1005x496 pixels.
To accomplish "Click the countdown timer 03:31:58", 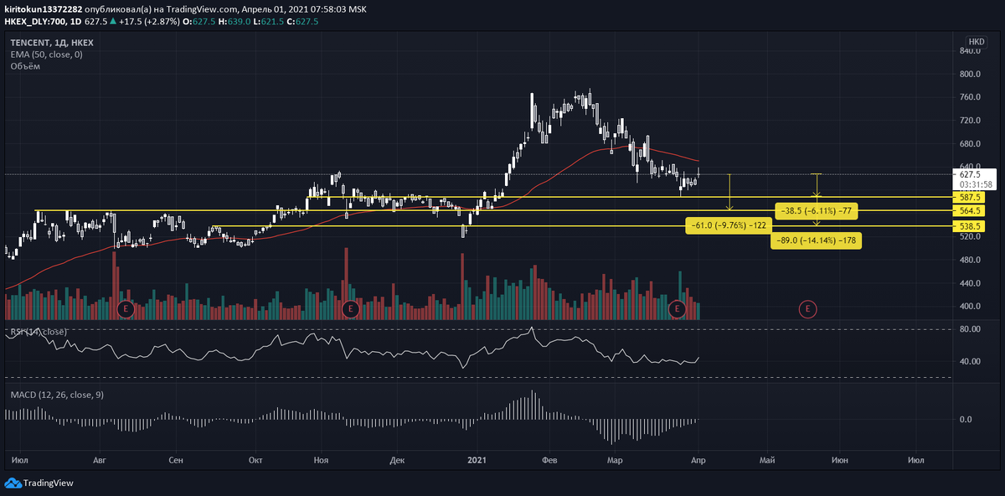I will pos(977,184).
